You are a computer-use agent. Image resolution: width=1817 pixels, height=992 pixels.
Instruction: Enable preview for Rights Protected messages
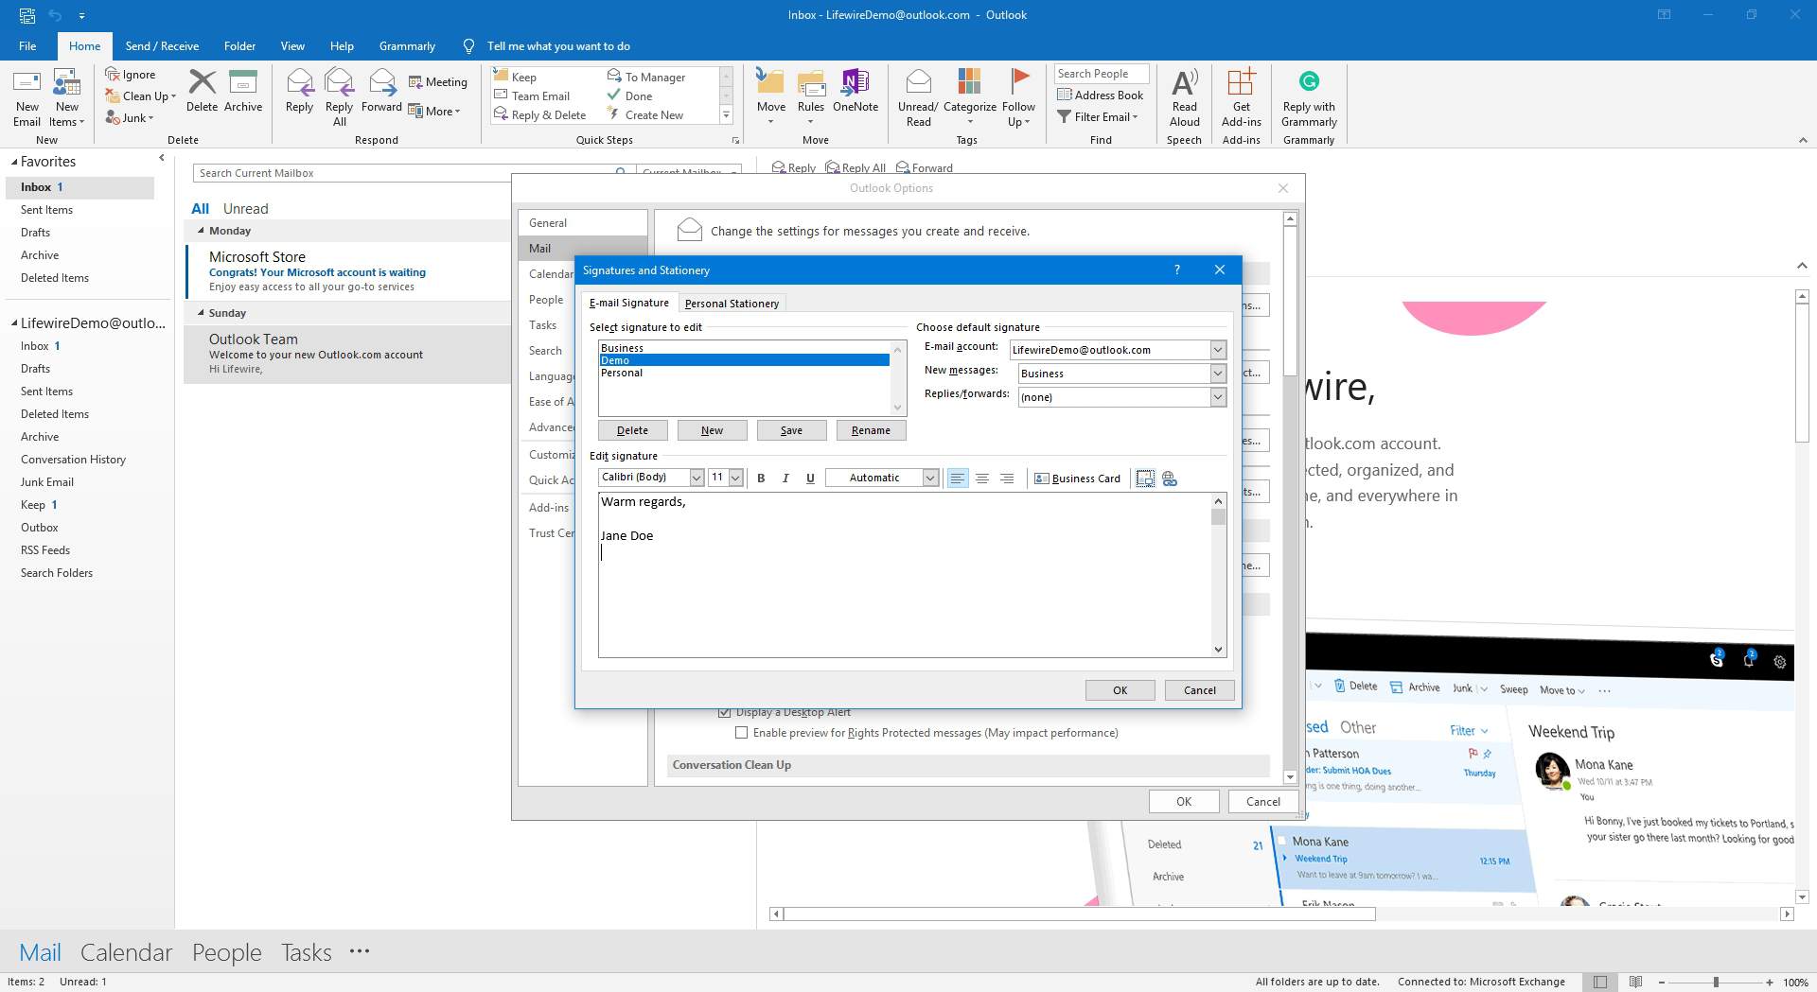pyautogui.click(x=742, y=733)
